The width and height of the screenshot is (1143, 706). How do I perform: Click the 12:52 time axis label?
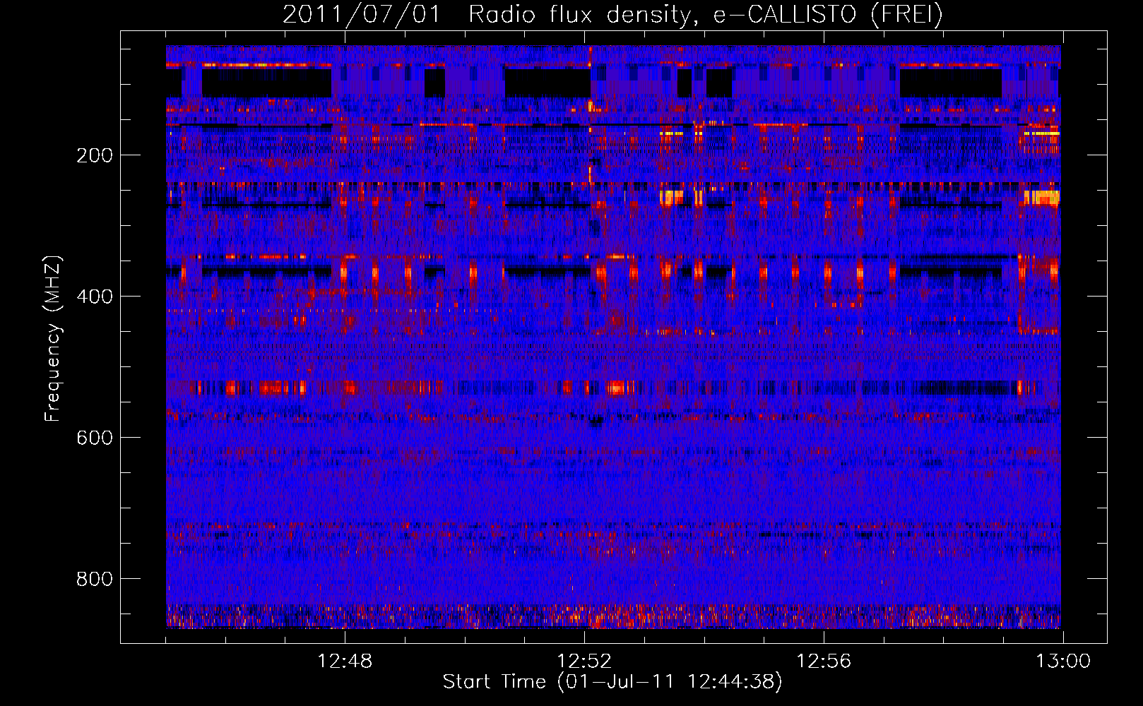pos(584,662)
